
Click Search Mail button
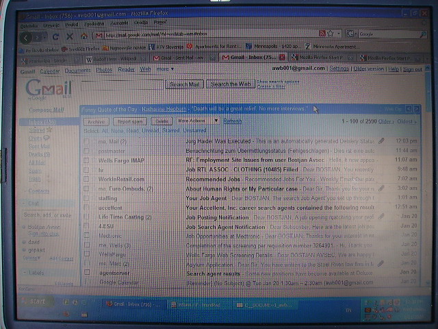tap(185, 84)
